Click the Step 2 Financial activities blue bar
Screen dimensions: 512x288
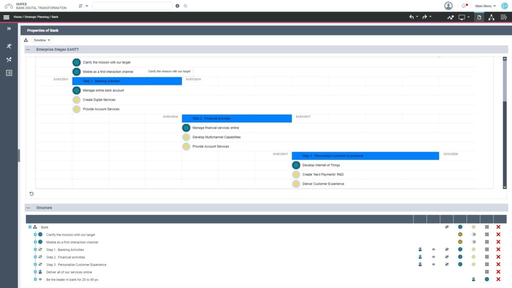pyautogui.click(x=237, y=118)
